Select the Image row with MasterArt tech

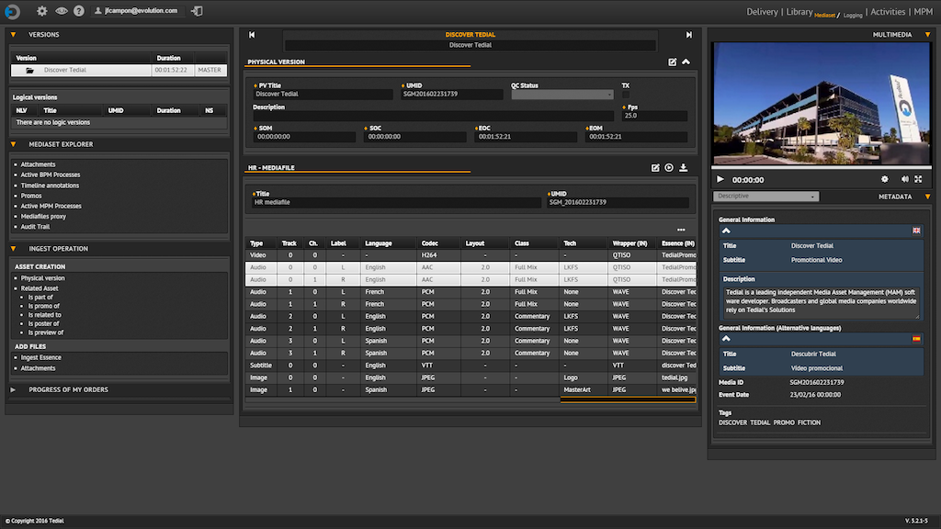(x=470, y=389)
